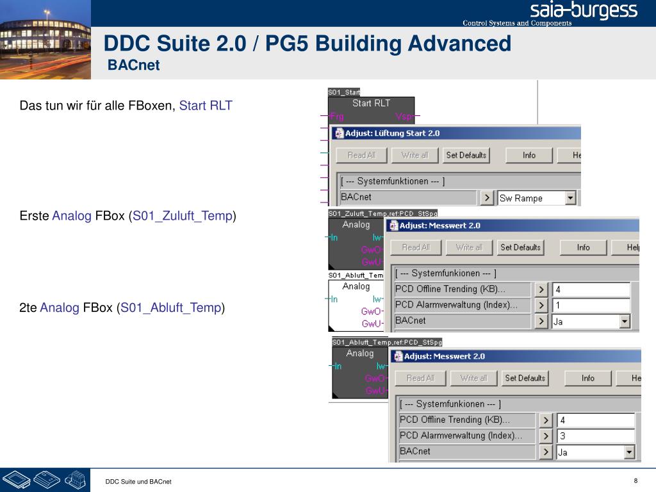Click Offline Trending field with value 4 in lower Messwert
656x492 pixels.
[596, 420]
